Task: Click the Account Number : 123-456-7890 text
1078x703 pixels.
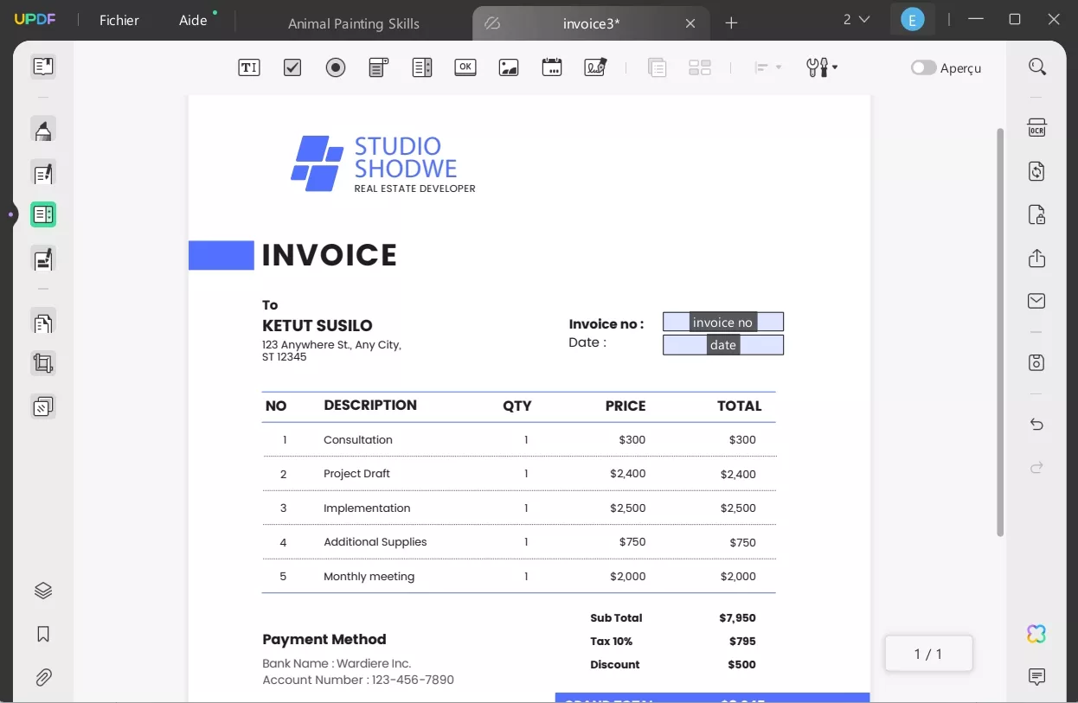Action: pyautogui.click(x=358, y=680)
